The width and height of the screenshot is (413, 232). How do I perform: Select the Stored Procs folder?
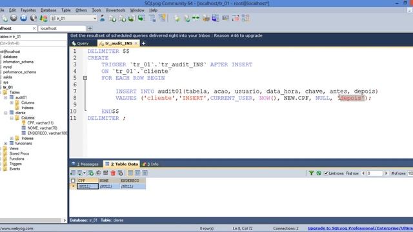[19, 153]
